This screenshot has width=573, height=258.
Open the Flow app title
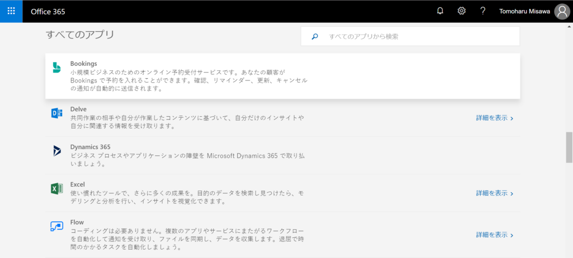[x=77, y=222]
